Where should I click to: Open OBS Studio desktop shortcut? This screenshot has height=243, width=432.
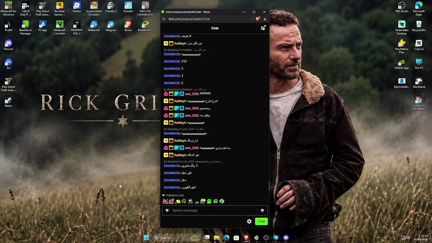pos(402,7)
